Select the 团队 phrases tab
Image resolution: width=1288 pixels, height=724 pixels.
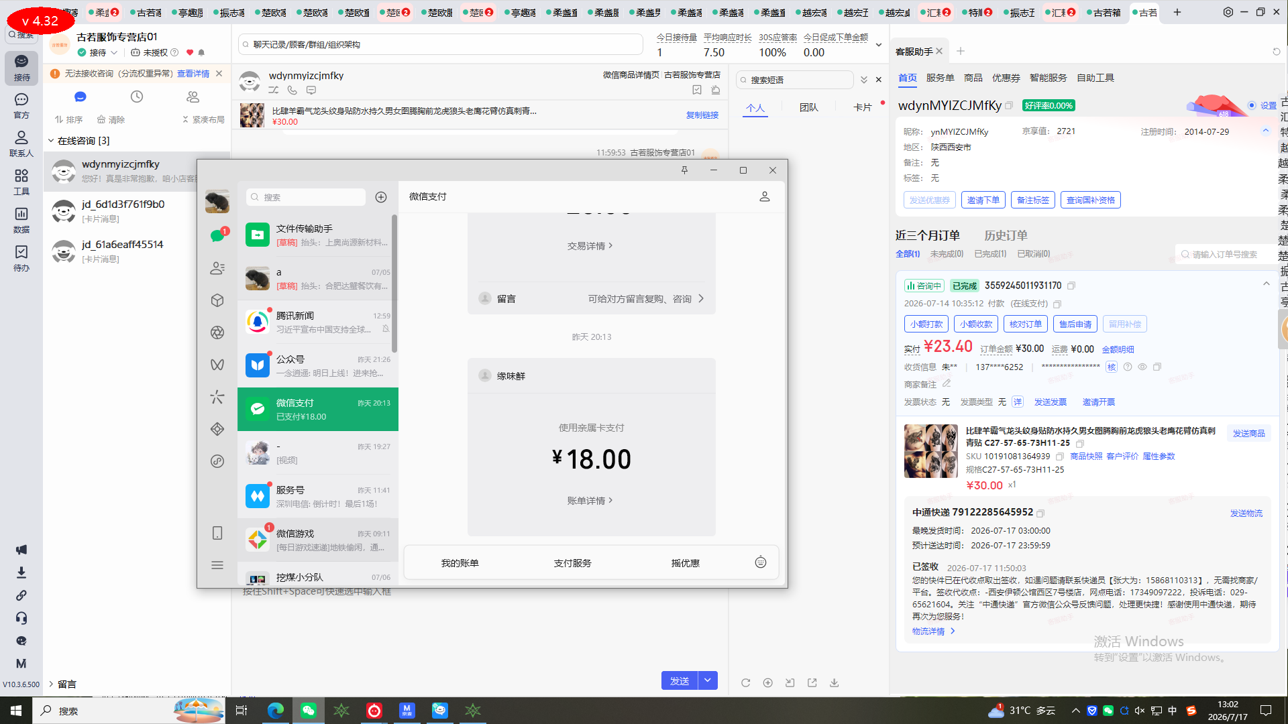[x=809, y=107]
